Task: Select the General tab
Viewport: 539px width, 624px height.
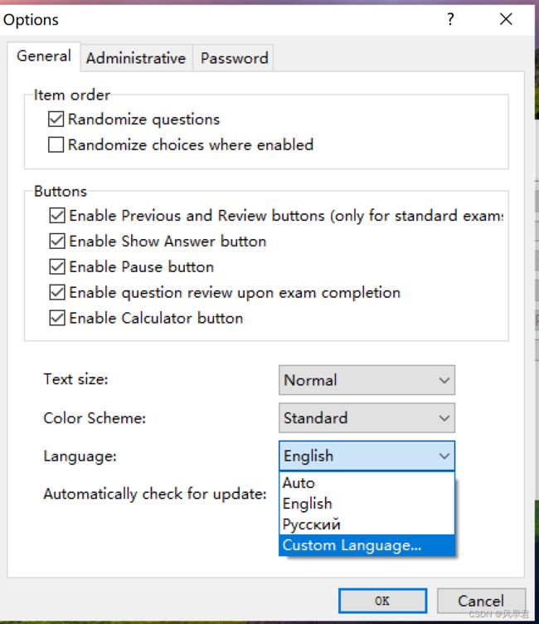Action: [x=44, y=56]
